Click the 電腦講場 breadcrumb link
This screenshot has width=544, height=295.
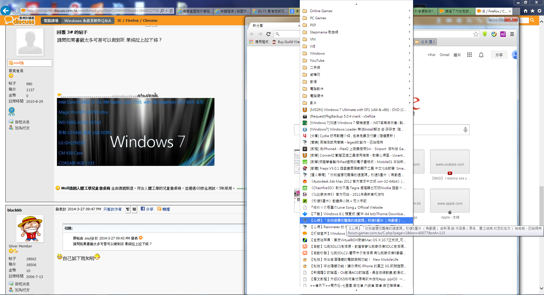pos(51,20)
